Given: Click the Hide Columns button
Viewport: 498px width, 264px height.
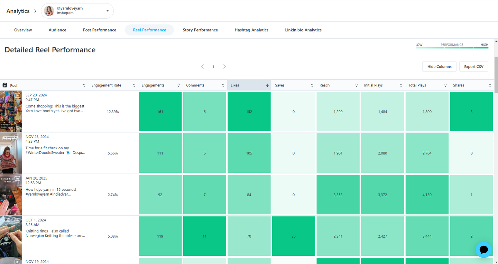Looking at the screenshot, I should pyautogui.click(x=439, y=67).
